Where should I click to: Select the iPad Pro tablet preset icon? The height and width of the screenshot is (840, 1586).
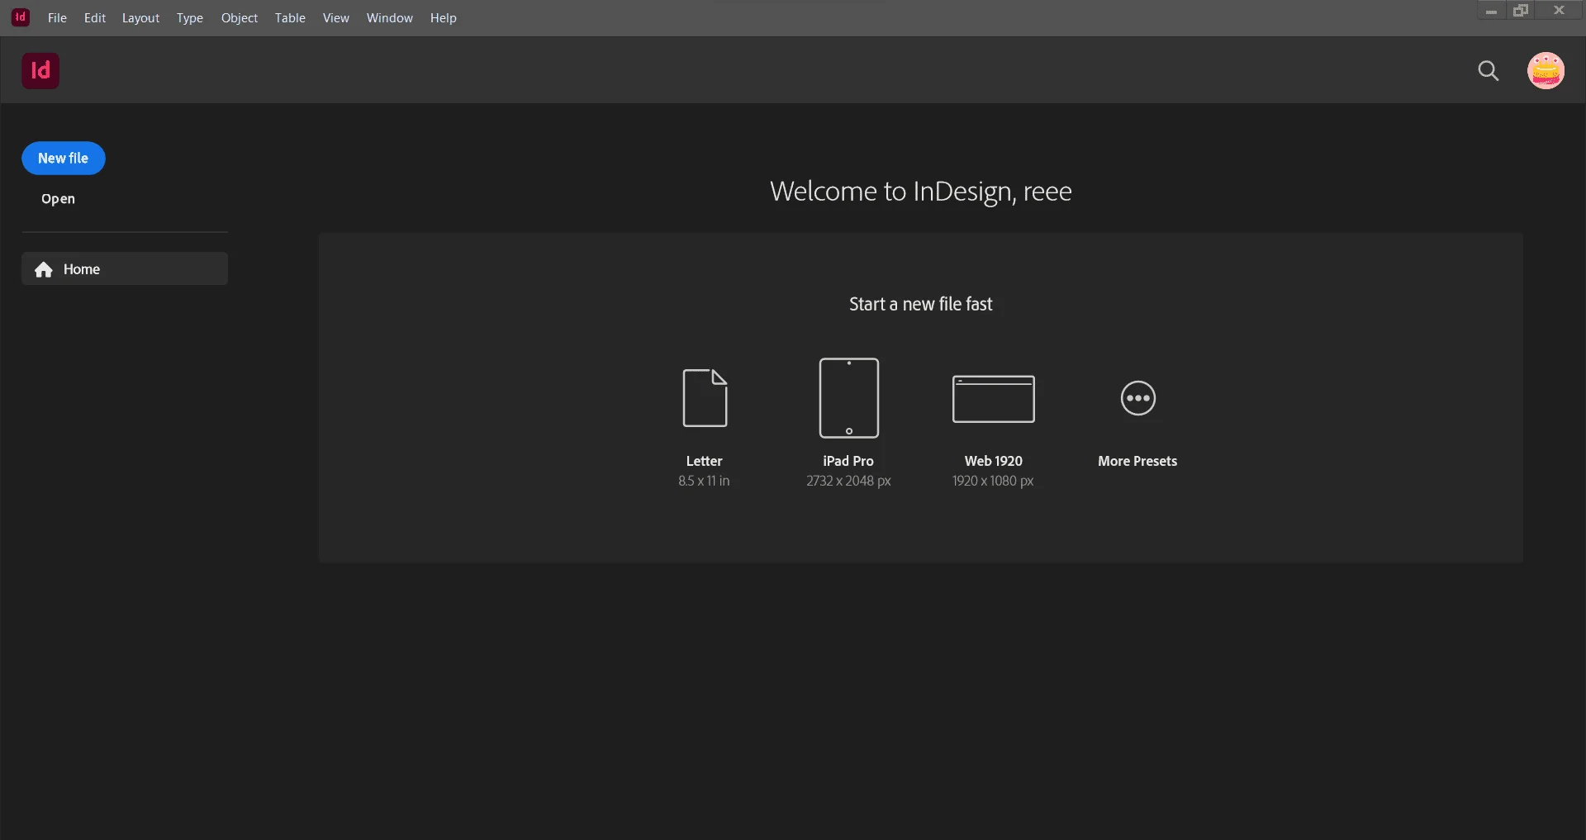pyautogui.click(x=848, y=398)
